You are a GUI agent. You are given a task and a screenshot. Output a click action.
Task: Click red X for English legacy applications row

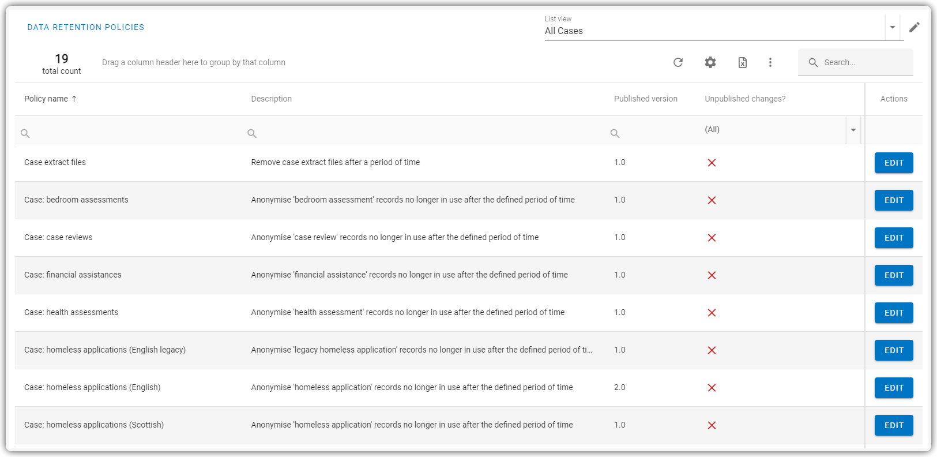tap(712, 350)
